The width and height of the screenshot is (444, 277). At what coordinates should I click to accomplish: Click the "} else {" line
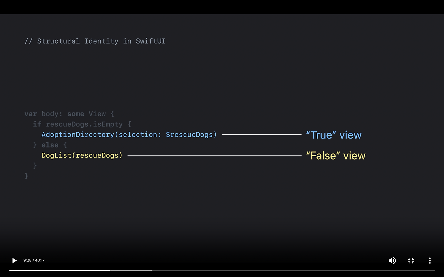50,145
